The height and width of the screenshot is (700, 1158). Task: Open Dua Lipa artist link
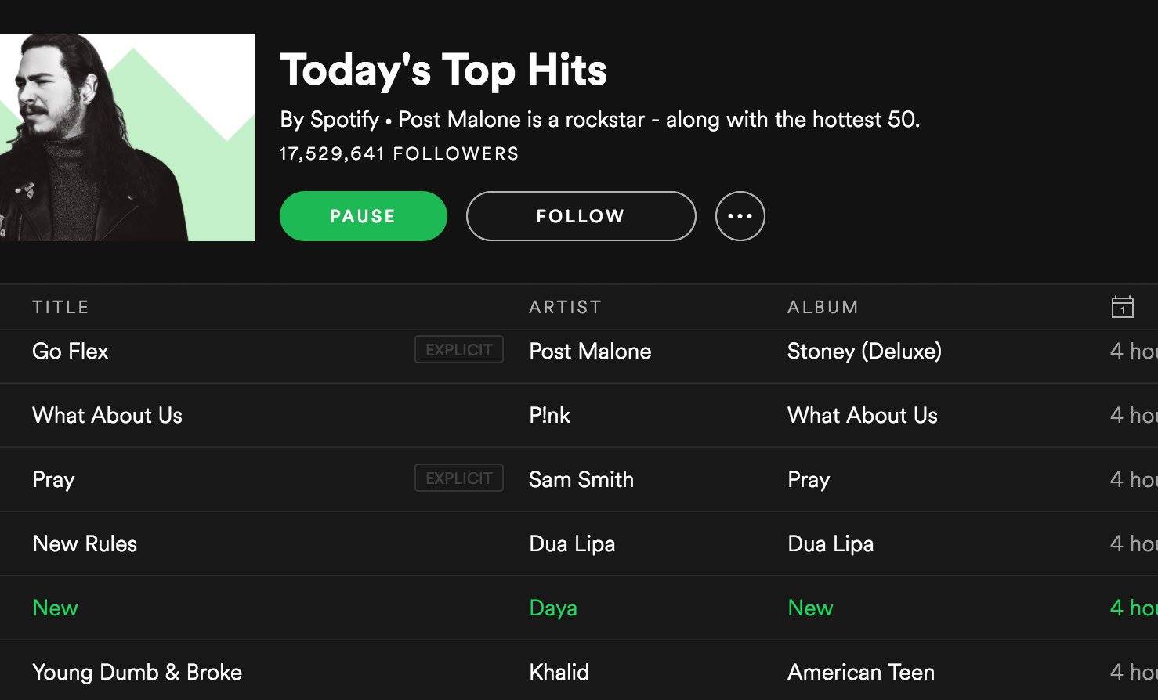click(572, 543)
